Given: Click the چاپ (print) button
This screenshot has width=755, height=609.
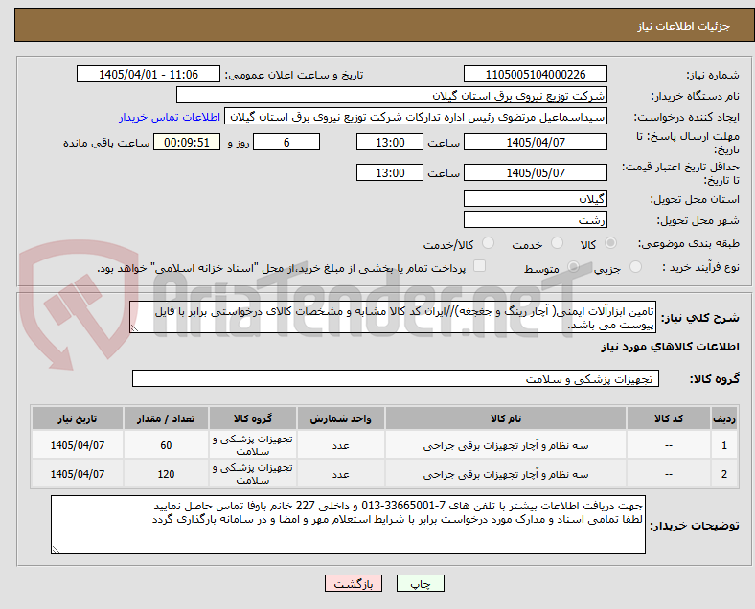Looking at the screenshot, I should pos(420,583).
